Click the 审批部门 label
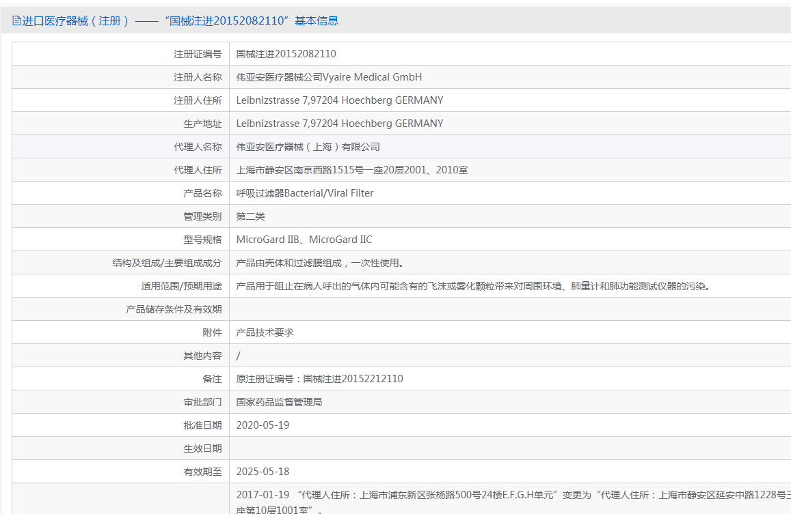The image size is (791, 514). tap(202, 401)
